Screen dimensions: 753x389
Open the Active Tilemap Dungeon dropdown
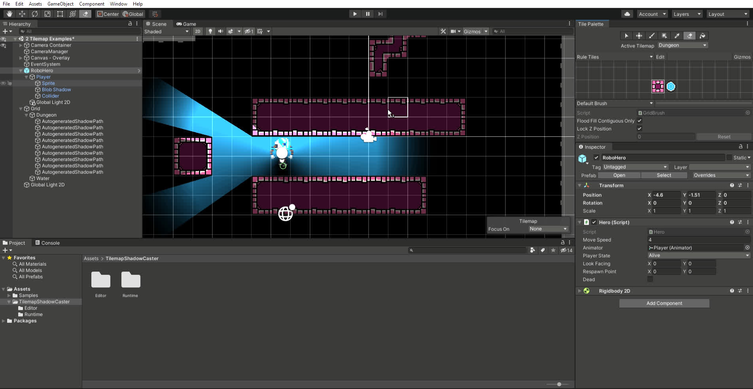tap(683, 45)
